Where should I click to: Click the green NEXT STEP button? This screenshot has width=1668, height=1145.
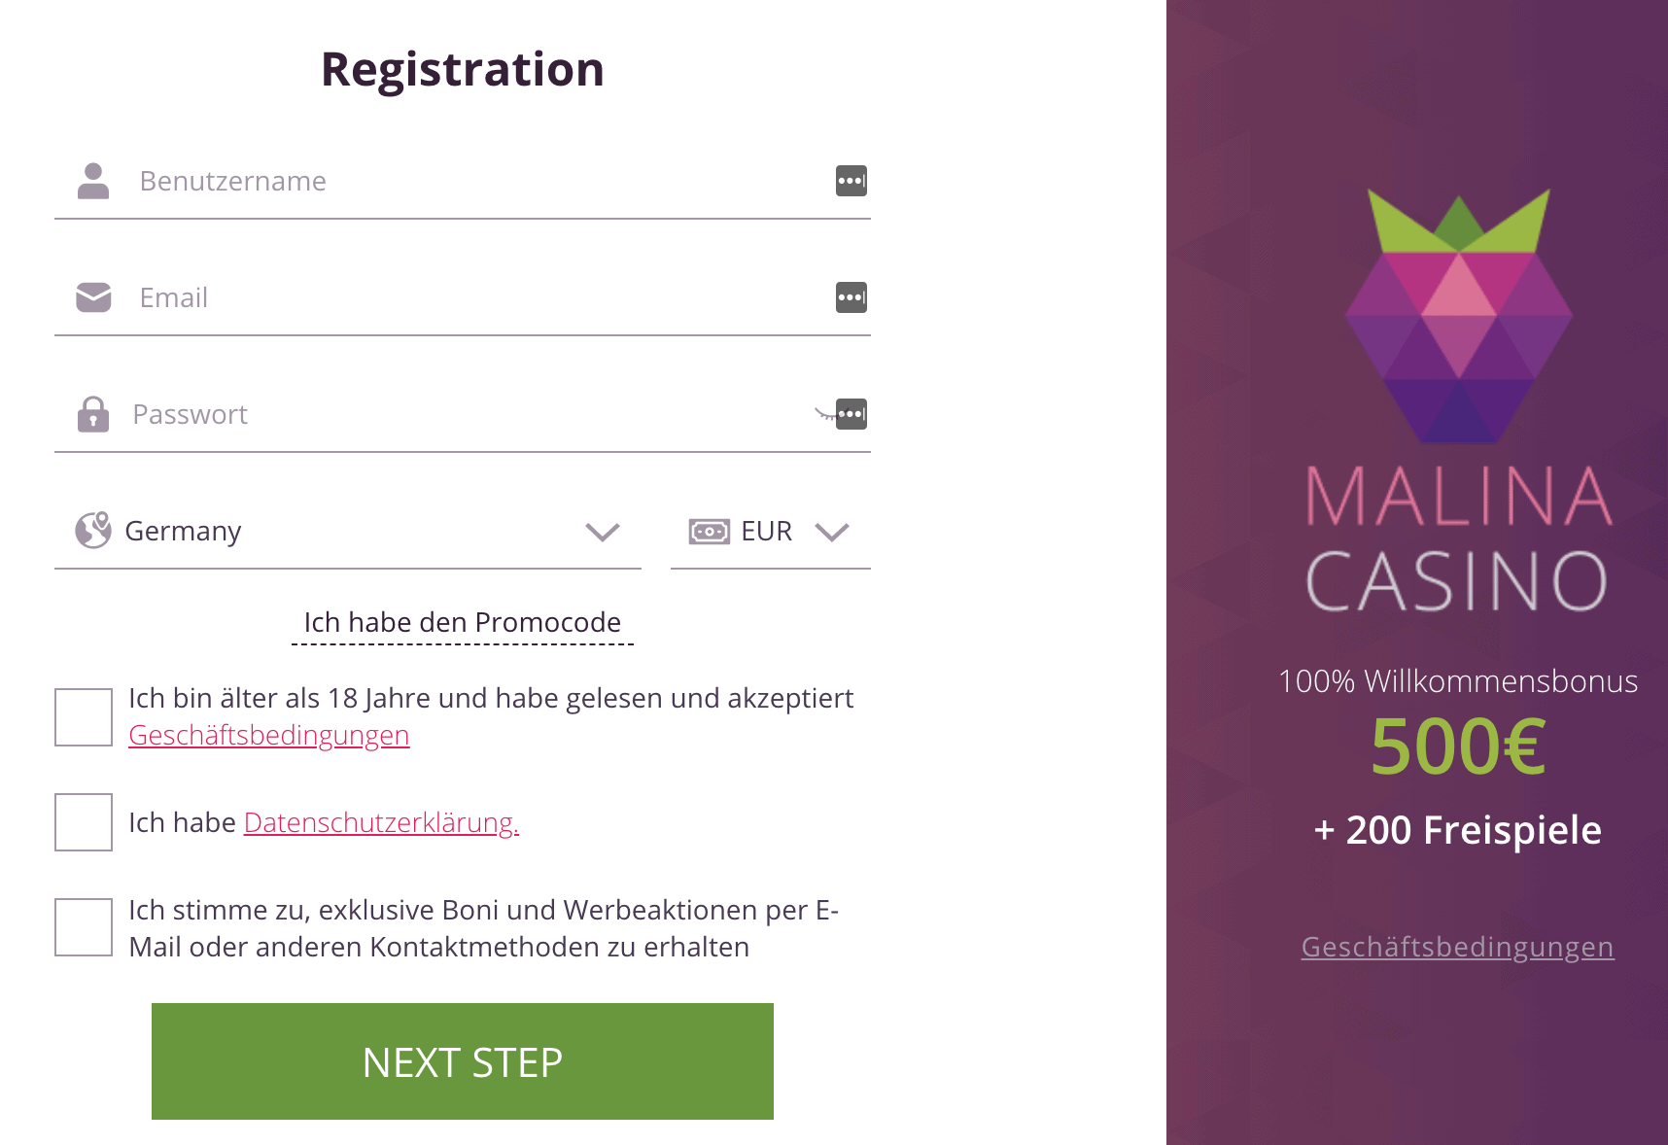(463, 1061)
